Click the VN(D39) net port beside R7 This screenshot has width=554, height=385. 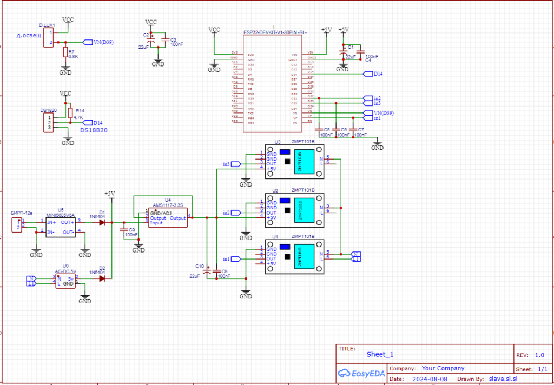pos(87,42)
